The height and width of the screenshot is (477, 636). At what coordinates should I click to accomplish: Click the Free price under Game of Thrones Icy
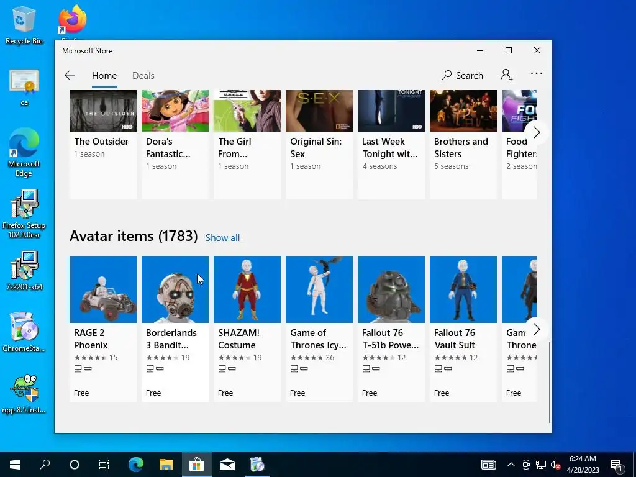[298, 393]
